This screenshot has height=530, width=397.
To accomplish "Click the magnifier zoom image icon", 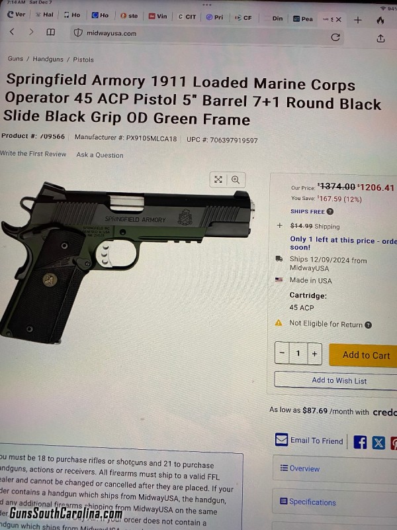I will (236, 180).
